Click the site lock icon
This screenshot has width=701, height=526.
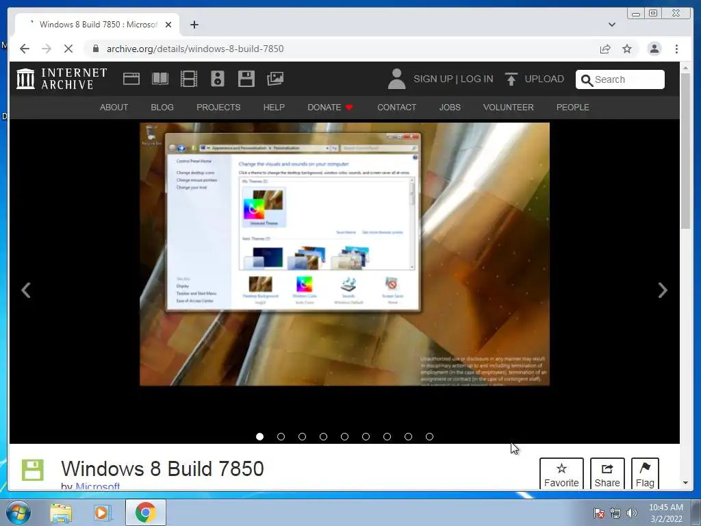coord(96,49)
